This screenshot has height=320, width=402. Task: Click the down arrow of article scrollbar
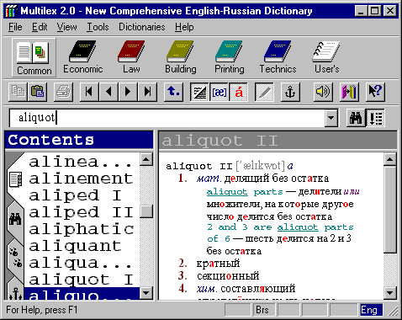coord(390,293)
